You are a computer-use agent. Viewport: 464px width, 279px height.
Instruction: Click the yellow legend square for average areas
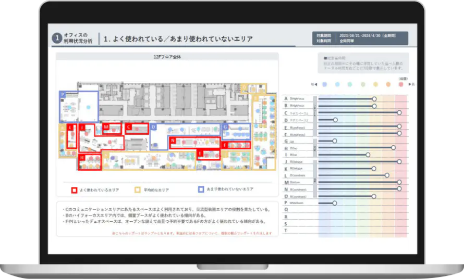click(x=138, y=190)
